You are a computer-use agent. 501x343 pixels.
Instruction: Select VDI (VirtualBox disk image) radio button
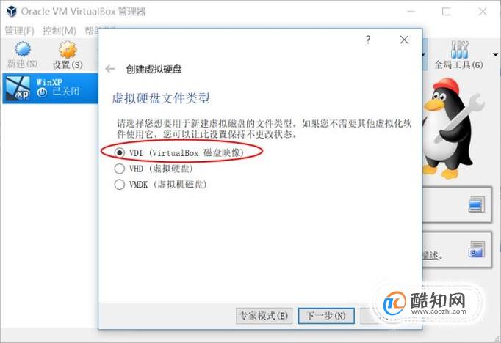120,152
